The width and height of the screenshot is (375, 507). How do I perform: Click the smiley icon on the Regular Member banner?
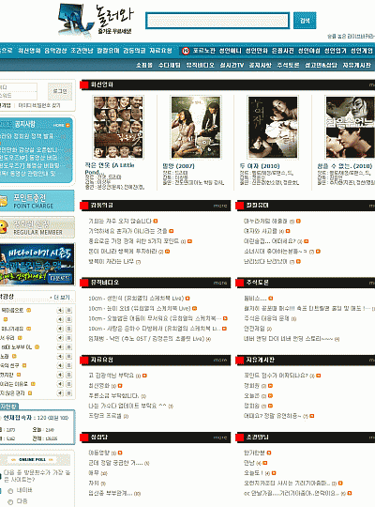pyautogui.click(x=4, y=226)
